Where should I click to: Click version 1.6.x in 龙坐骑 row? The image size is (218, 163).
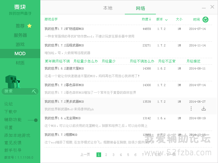point(161,118)
